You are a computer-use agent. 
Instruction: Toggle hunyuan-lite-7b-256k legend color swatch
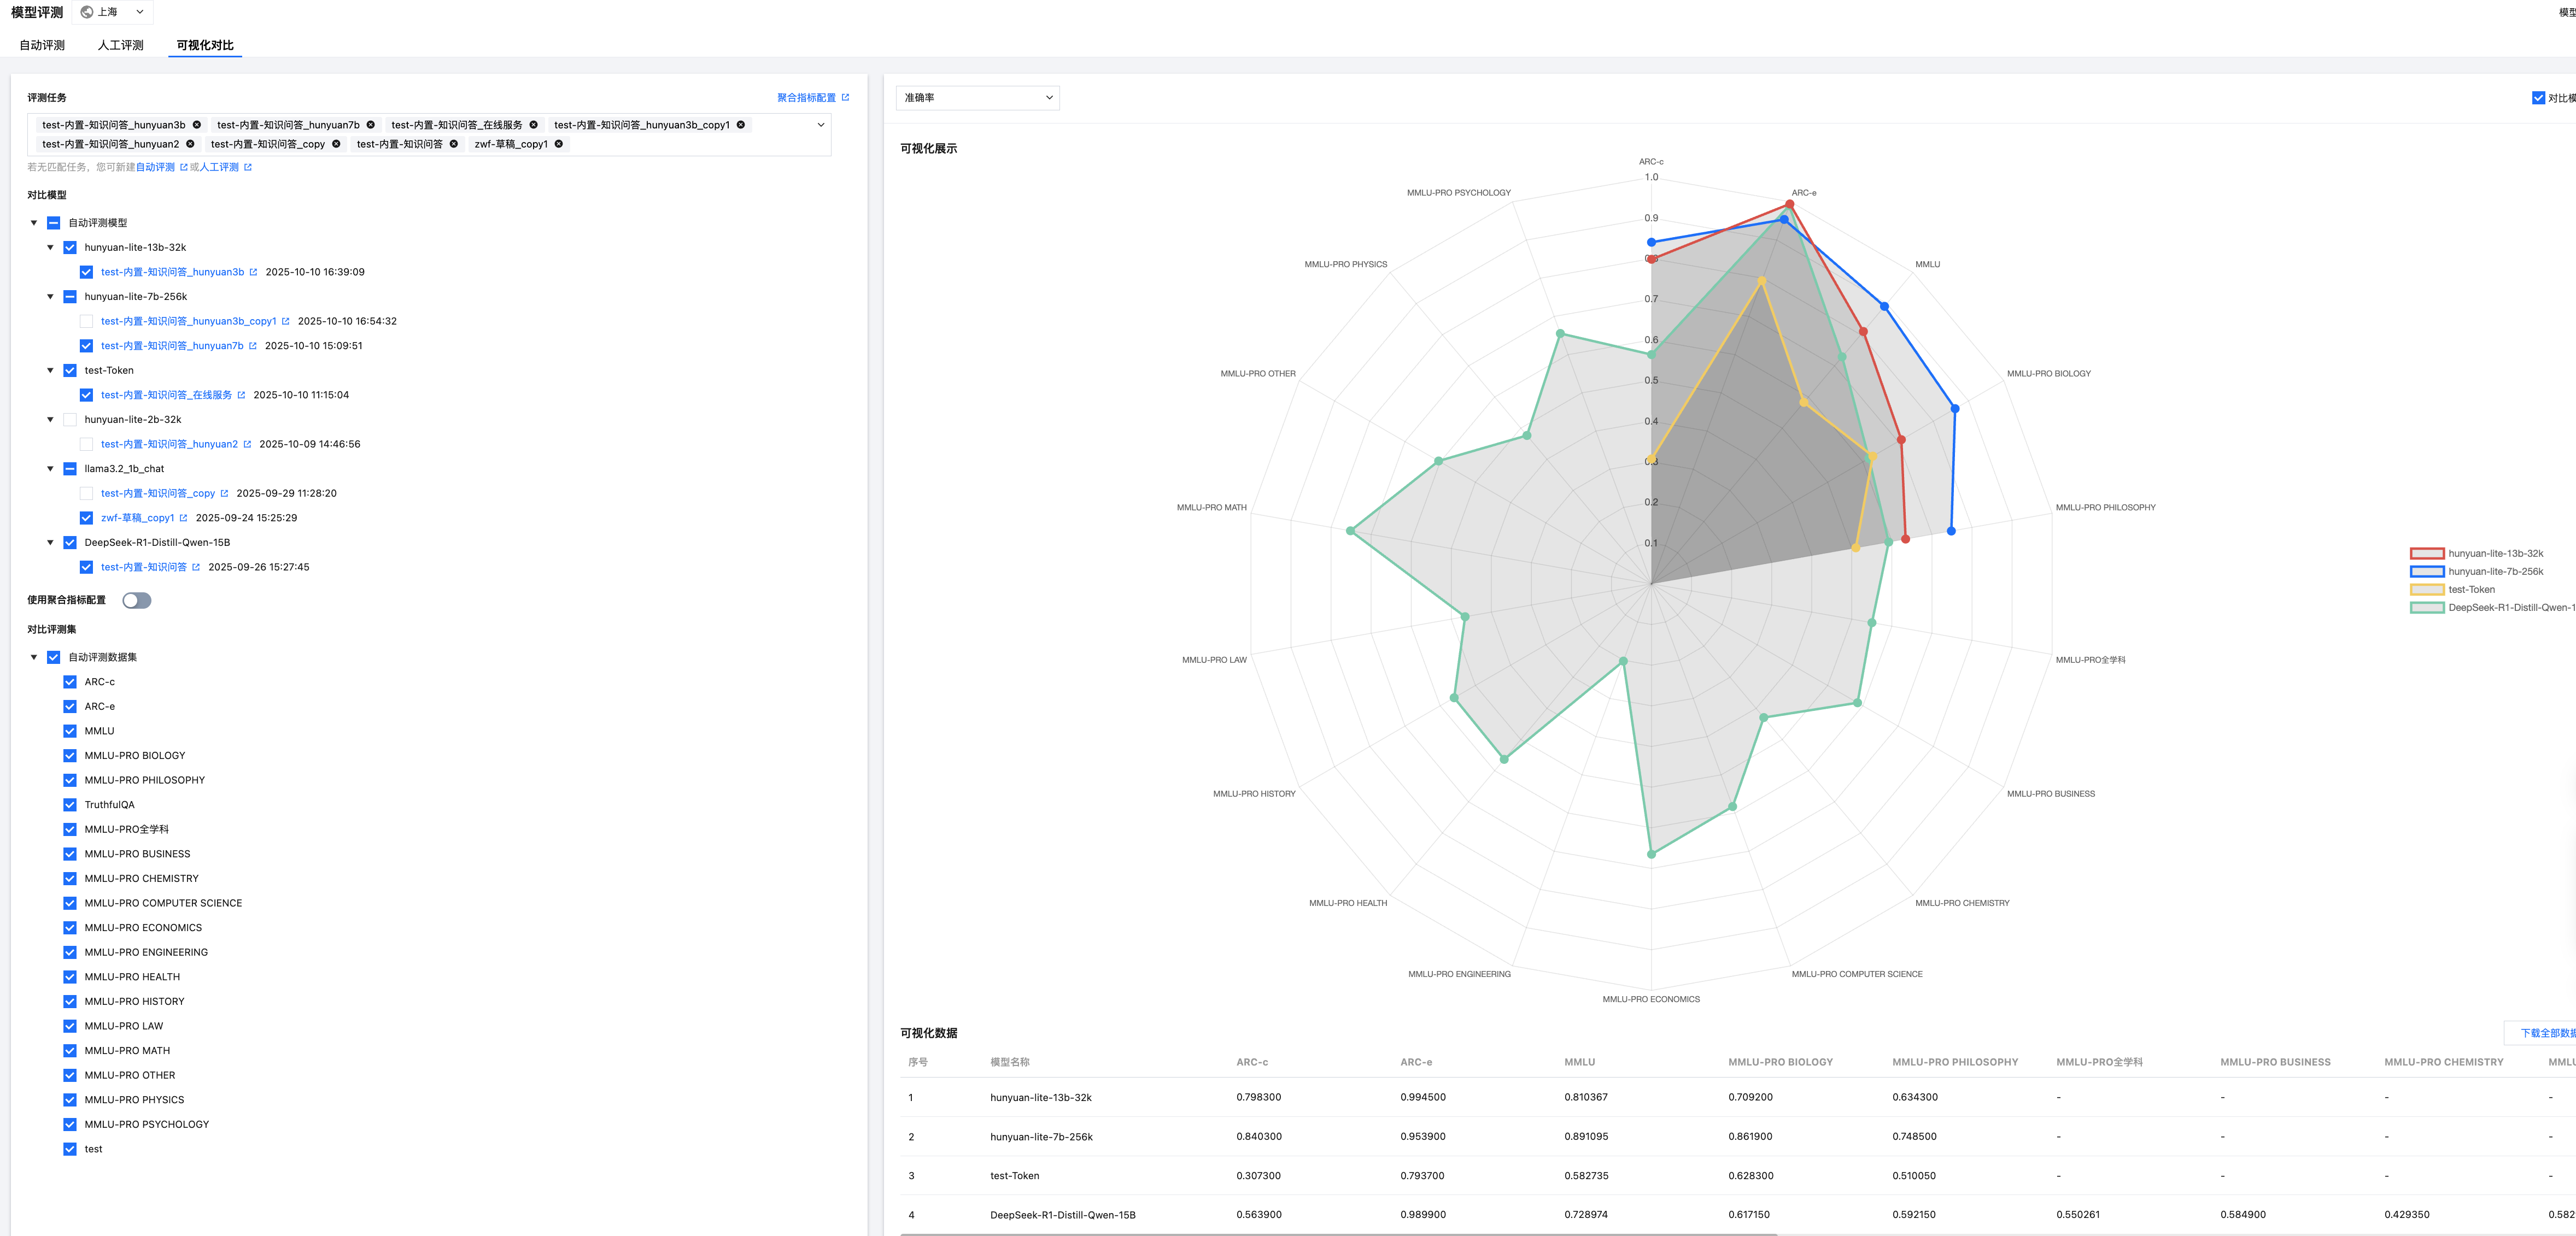[2426, 572]
